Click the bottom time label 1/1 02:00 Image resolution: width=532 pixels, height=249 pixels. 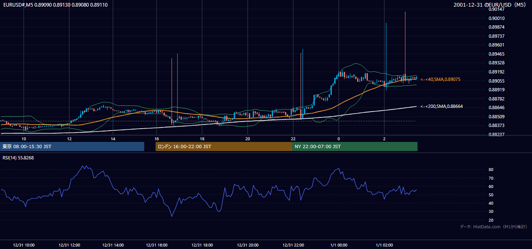click(x=385, y=245)
